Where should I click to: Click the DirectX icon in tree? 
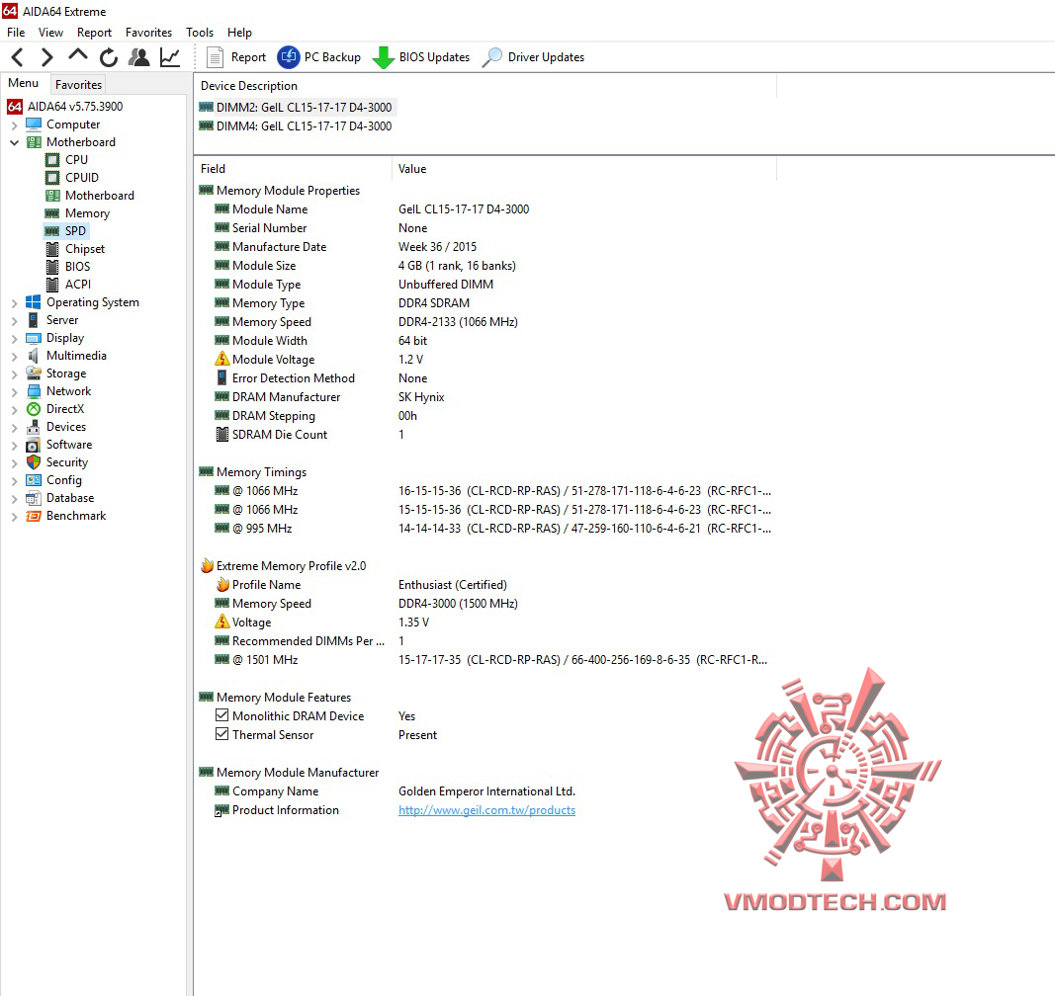click(x=34, y=409)
